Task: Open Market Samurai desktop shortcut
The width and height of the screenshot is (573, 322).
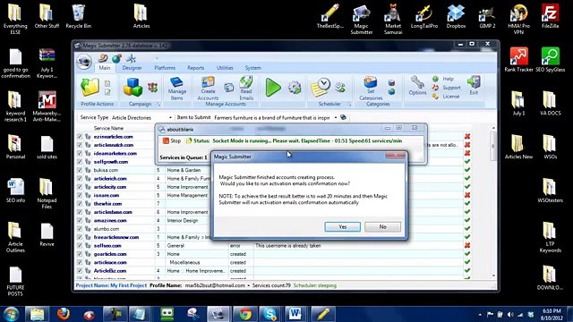Action: [393, 20]
